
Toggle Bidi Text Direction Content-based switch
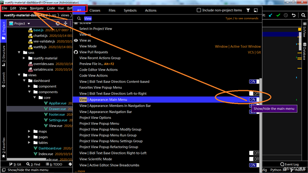[254, 82]
